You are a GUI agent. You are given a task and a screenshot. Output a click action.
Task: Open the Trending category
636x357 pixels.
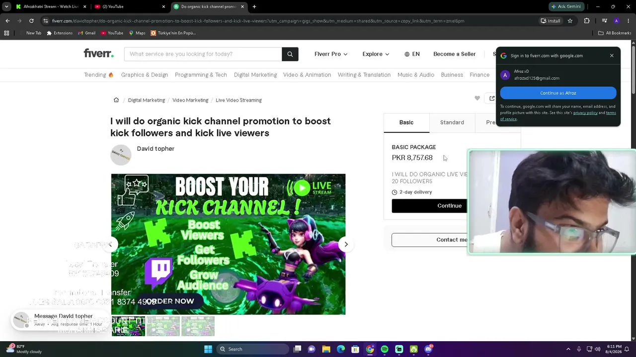point(98,75)
